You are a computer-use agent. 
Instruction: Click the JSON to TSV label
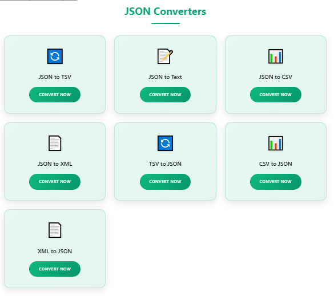55,77
